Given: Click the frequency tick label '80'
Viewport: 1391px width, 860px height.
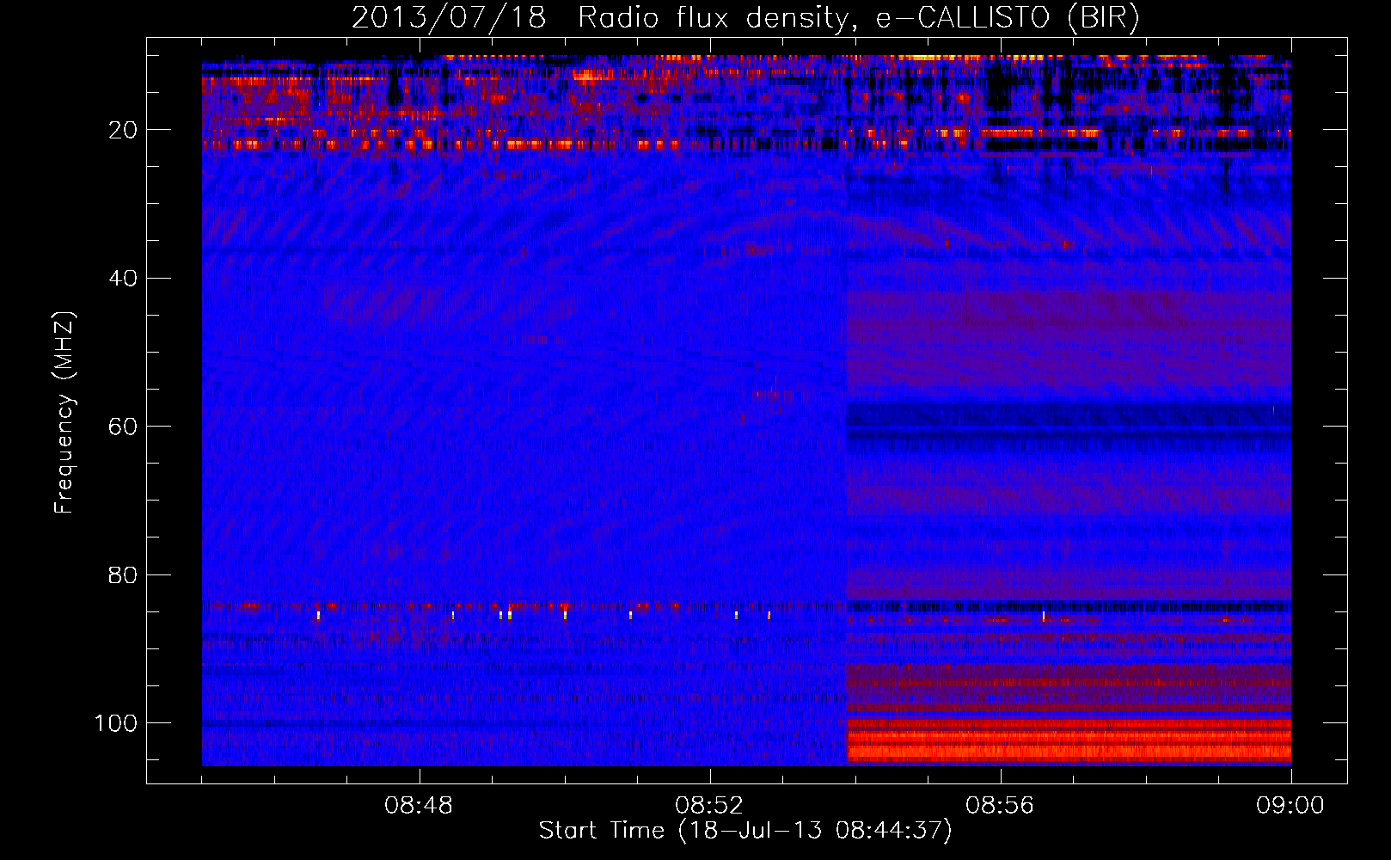Looking at the screenshot, I should click(x=123, y=574).
